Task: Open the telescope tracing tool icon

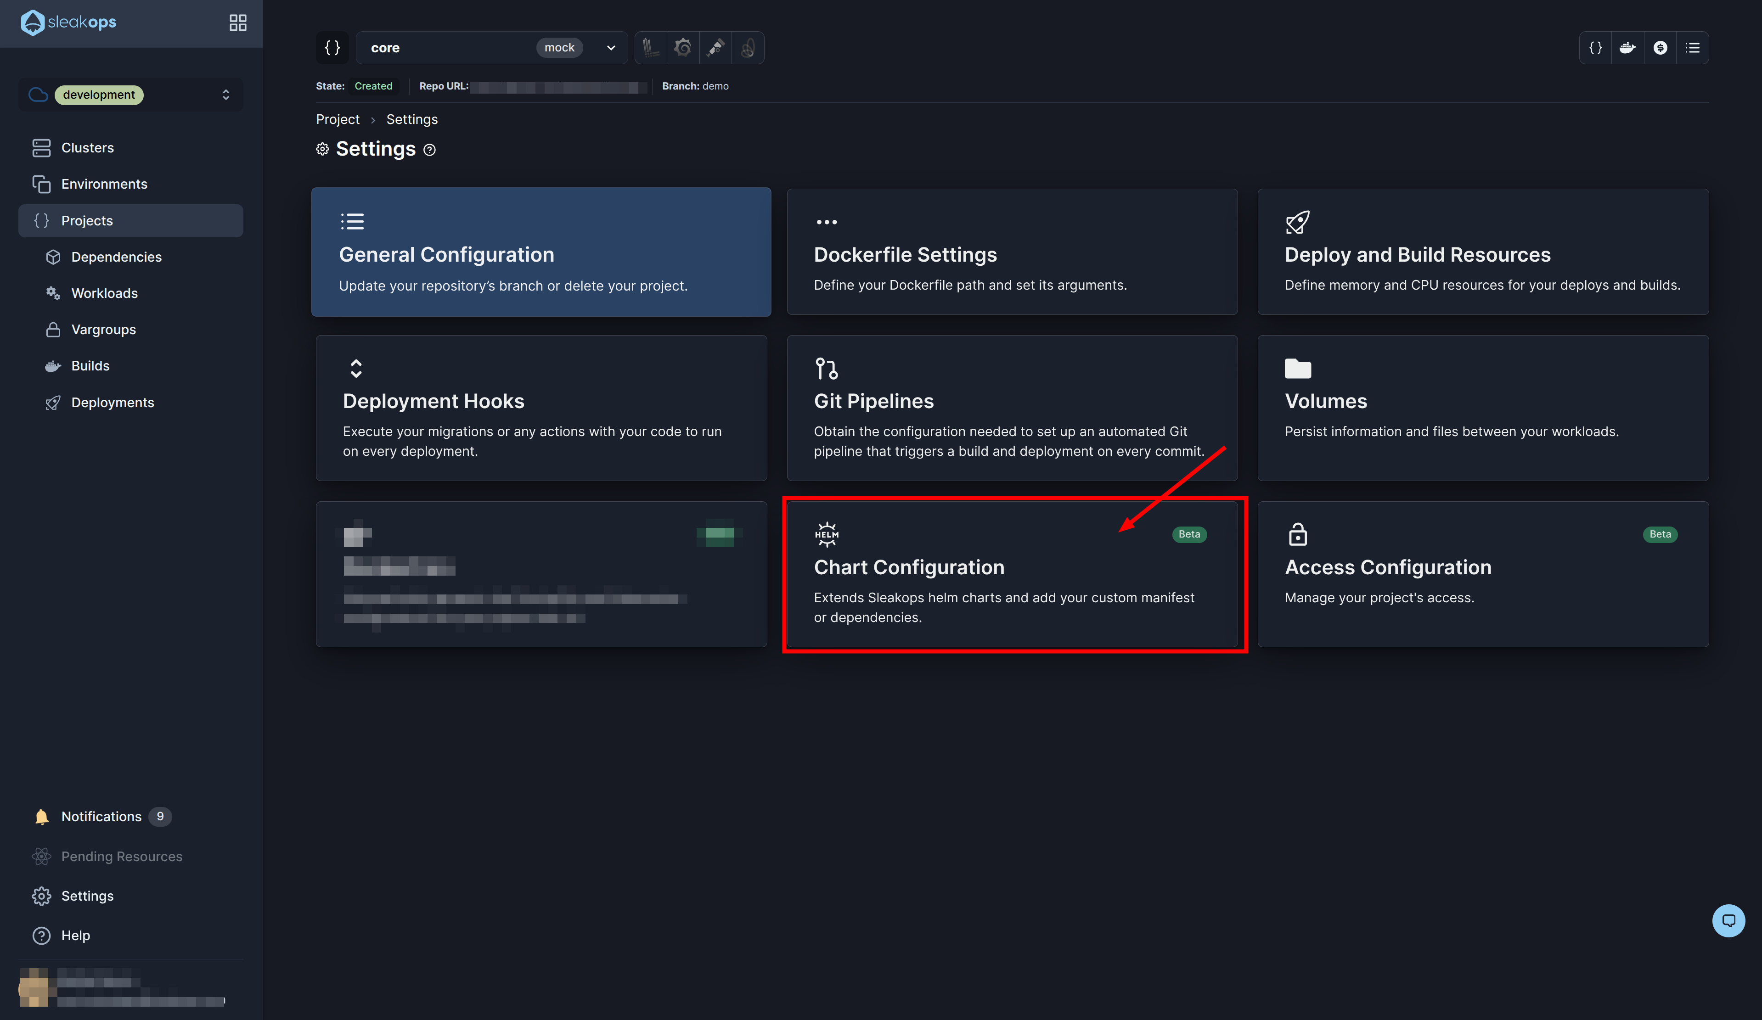Action: pos(715,48)
